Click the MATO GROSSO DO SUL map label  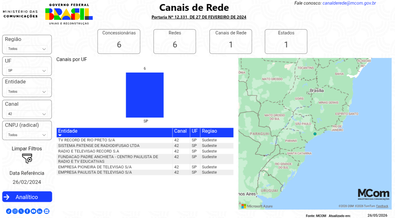[275, 117]
